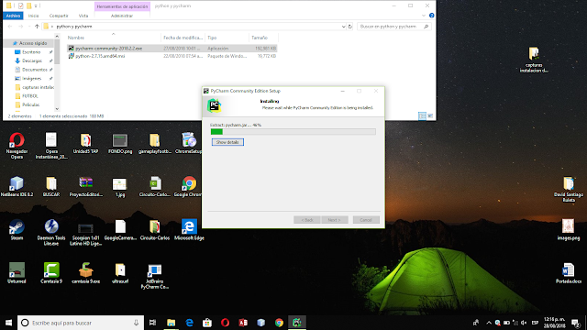Open the recent locations dropdown next to Forward
Image resolution: width=587 pixels, height=330 pixels.
(x=29, y=27)
